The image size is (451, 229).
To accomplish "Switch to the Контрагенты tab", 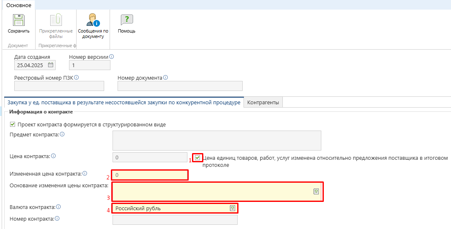I will tap(263, 102).
